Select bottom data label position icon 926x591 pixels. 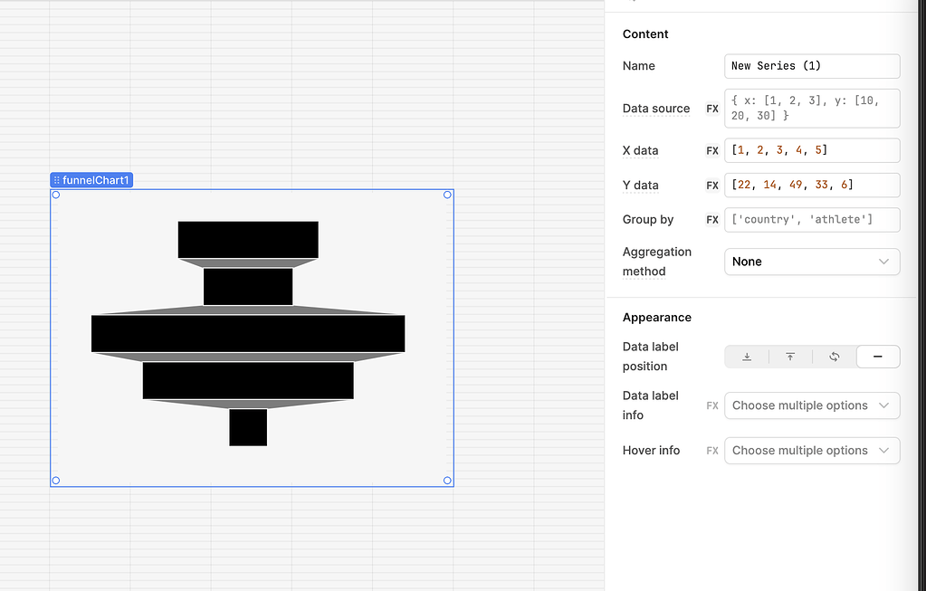(x=747, y=357)
